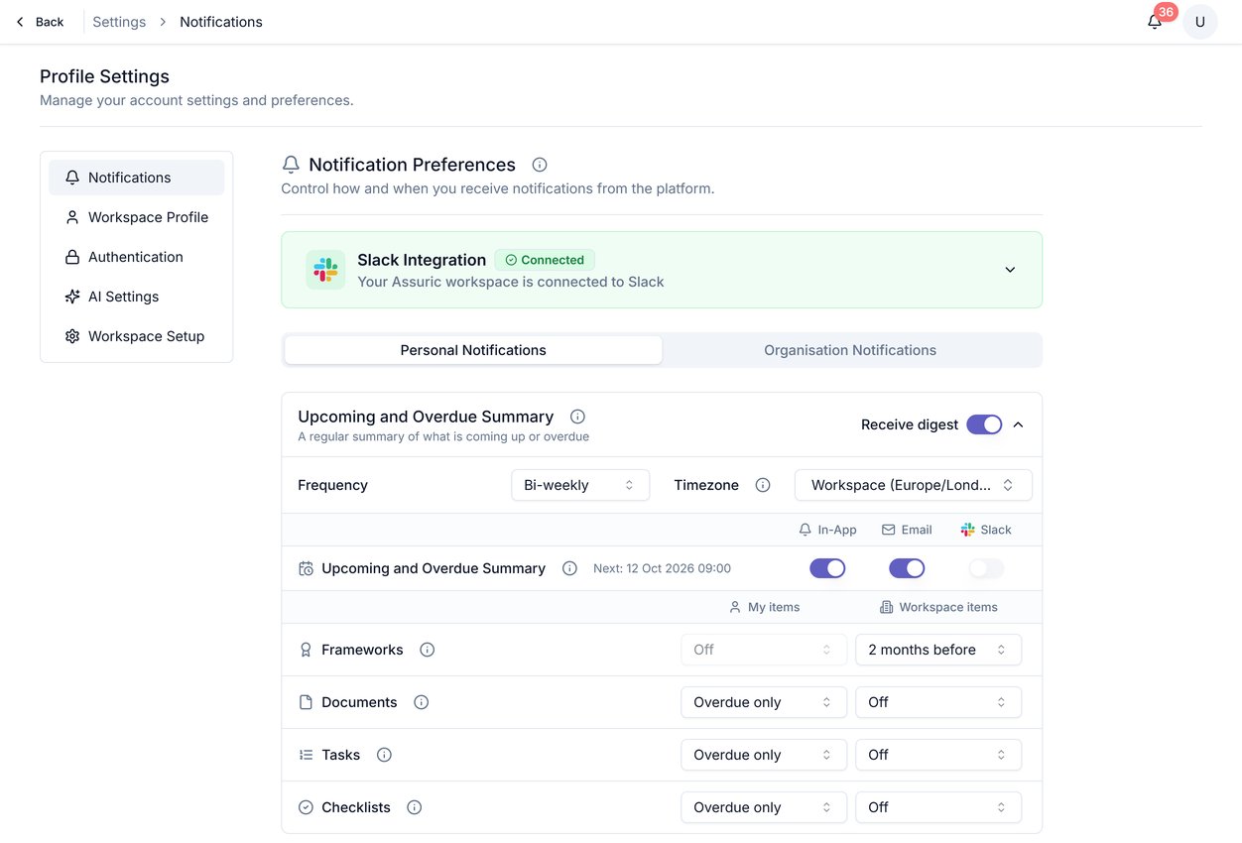This screenshot has height=843, width=1242.
Task: Click the Timezone info icon
Action: click(763, 485)
